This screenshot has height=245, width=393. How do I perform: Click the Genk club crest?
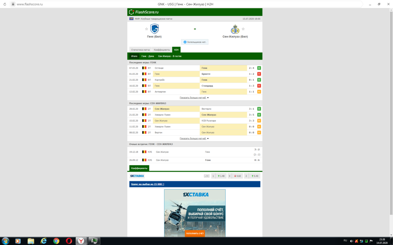pos(154,29)
